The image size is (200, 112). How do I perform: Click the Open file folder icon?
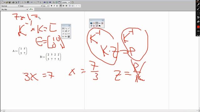click(x=7, y=2)
